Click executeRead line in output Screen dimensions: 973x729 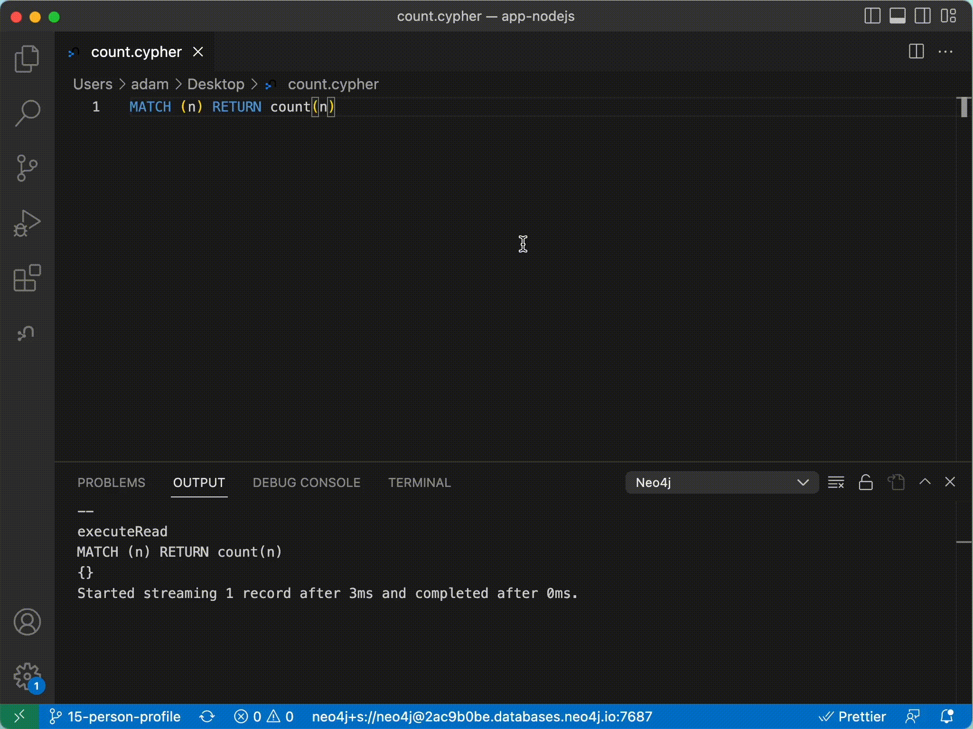click(122, 531)
